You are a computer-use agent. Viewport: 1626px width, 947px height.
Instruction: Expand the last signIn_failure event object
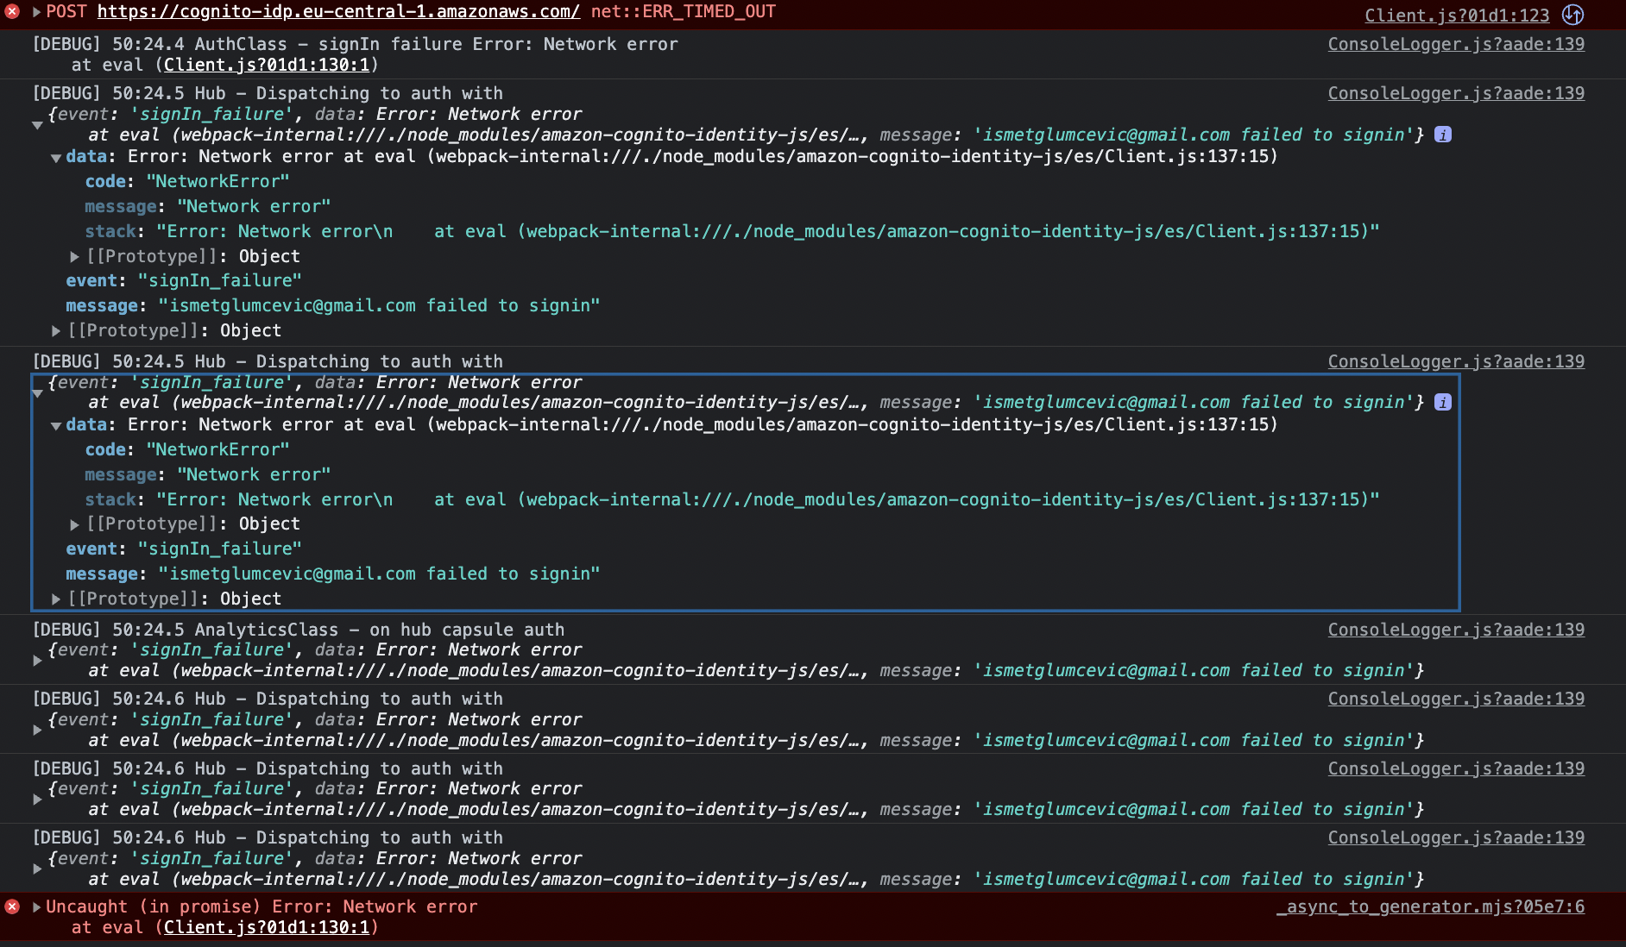(x=37, y=868)
